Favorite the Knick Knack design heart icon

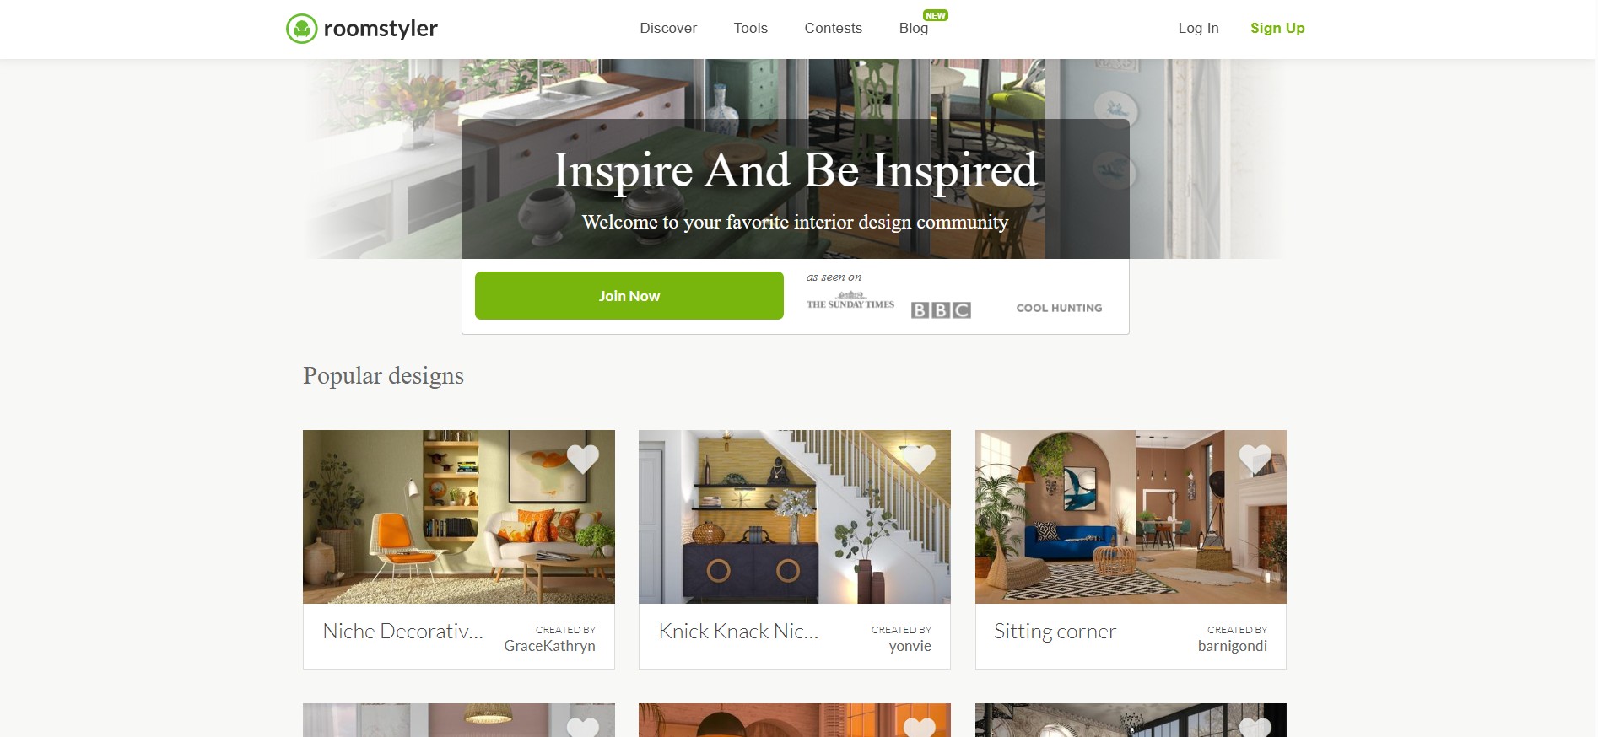tap(919, 459)
